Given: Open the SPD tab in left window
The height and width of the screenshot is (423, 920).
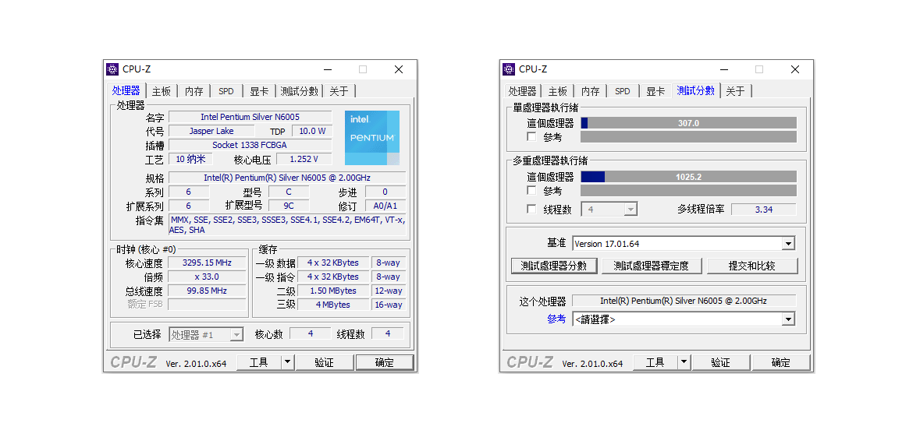Looking at the screenshot, I should [x=226, y=91].
